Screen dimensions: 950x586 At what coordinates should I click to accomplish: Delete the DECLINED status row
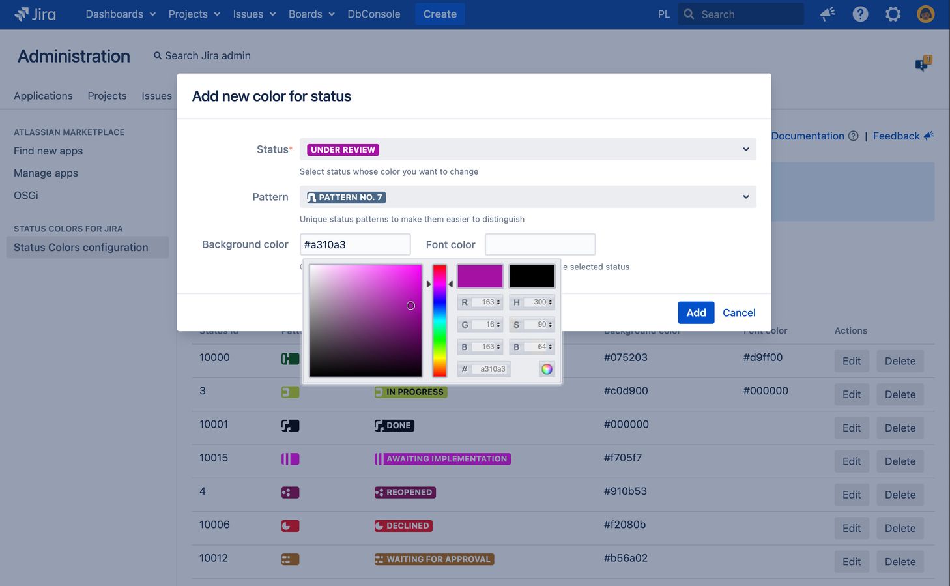point(900,528)
